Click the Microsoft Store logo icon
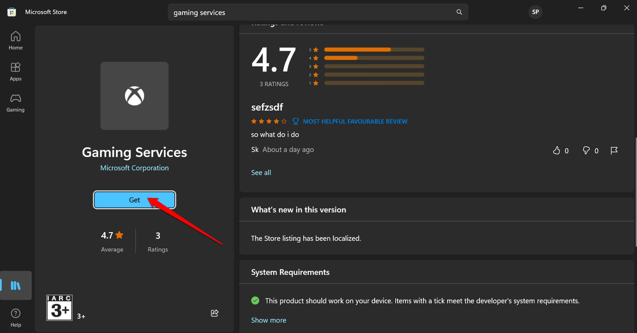The width and height of the screenshot is (637, 333). [x=12, y=12]
